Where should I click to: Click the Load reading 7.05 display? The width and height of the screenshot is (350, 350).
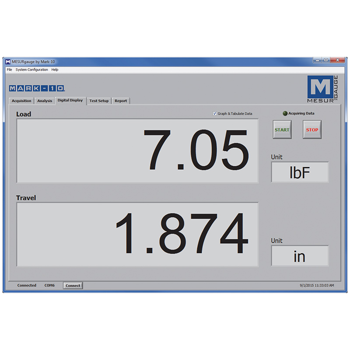click(x=137, y=151)
